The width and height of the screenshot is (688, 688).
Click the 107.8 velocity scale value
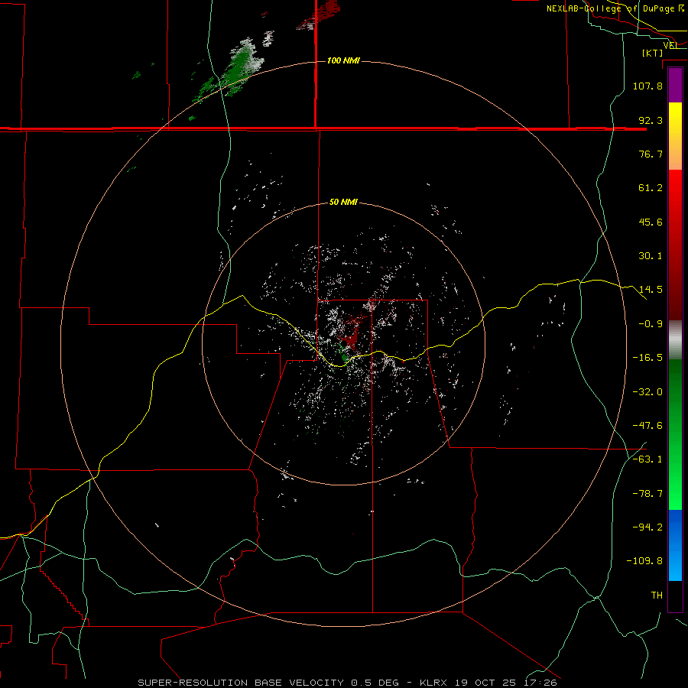647,86
